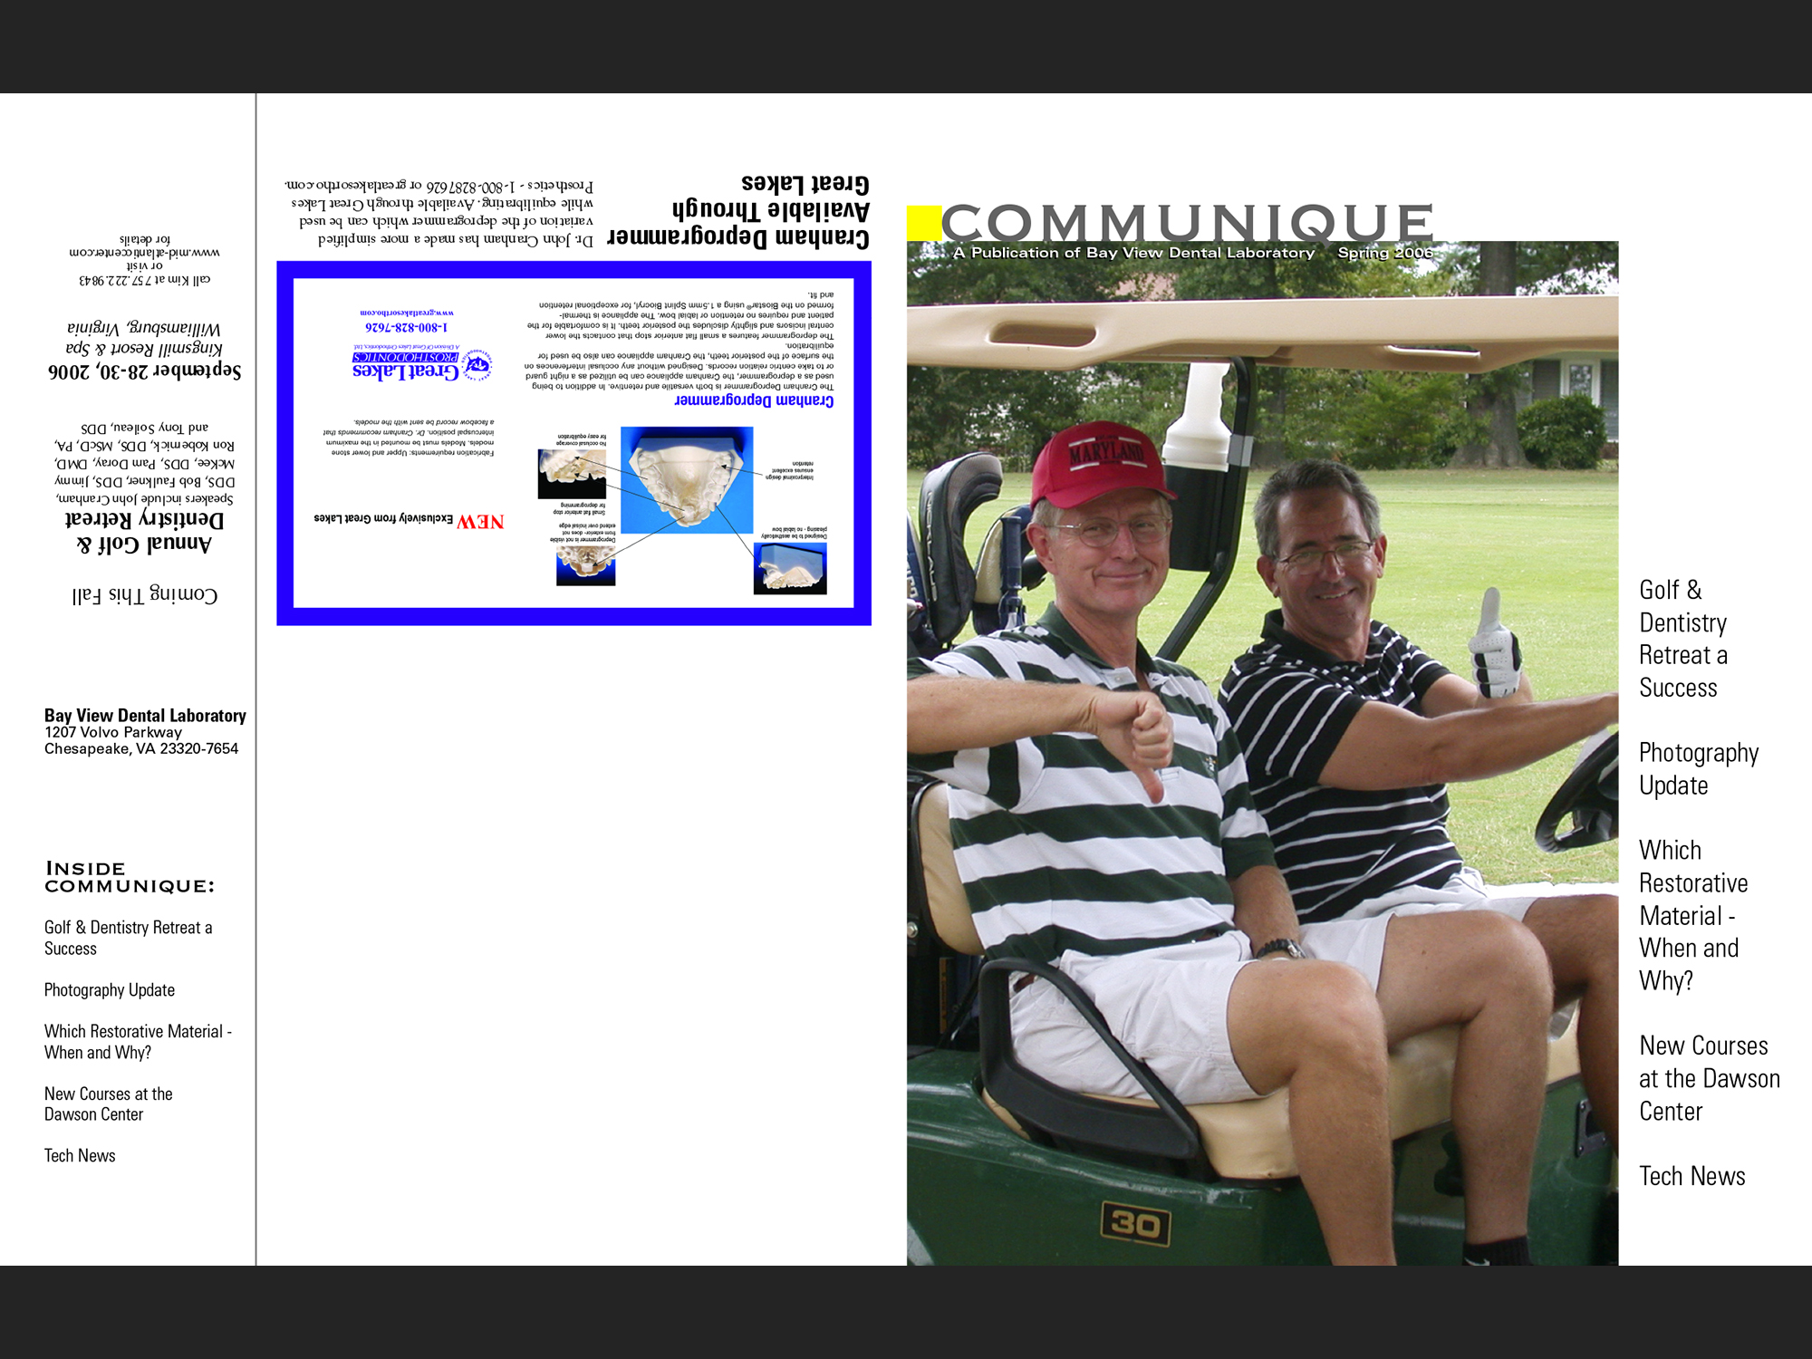Image resolution: width=1812 pixels, height=1359 pixels.
Task: Click the Great Lakes Prosthodontics logo emblem
Action: (477, 365)
